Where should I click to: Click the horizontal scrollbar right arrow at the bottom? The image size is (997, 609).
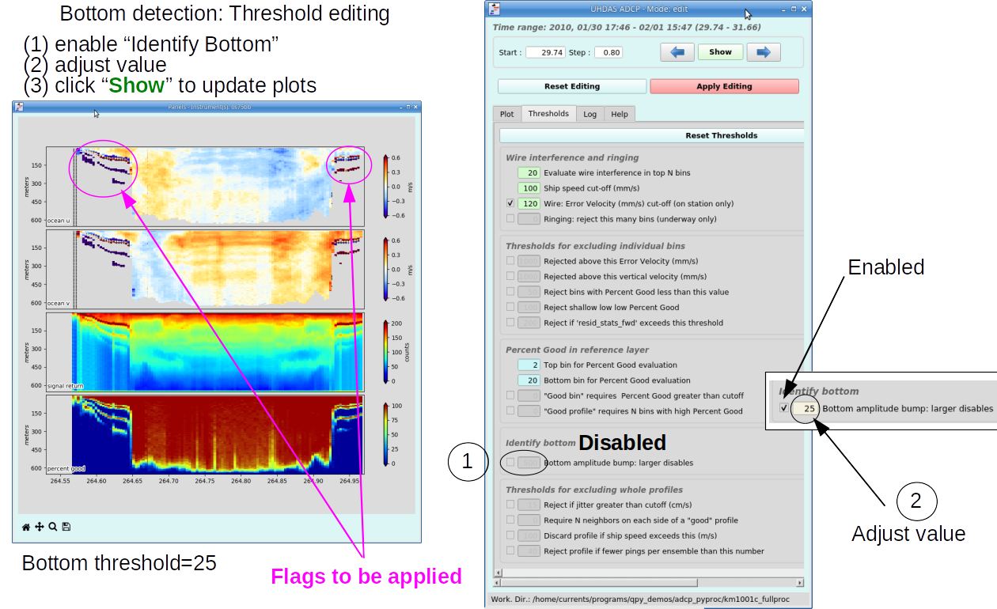[800, 582]
